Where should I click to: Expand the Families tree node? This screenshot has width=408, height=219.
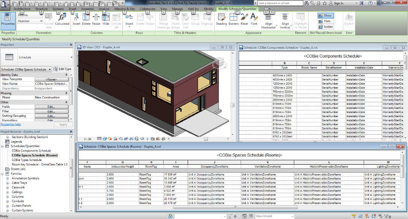click(x=3, y=174)
